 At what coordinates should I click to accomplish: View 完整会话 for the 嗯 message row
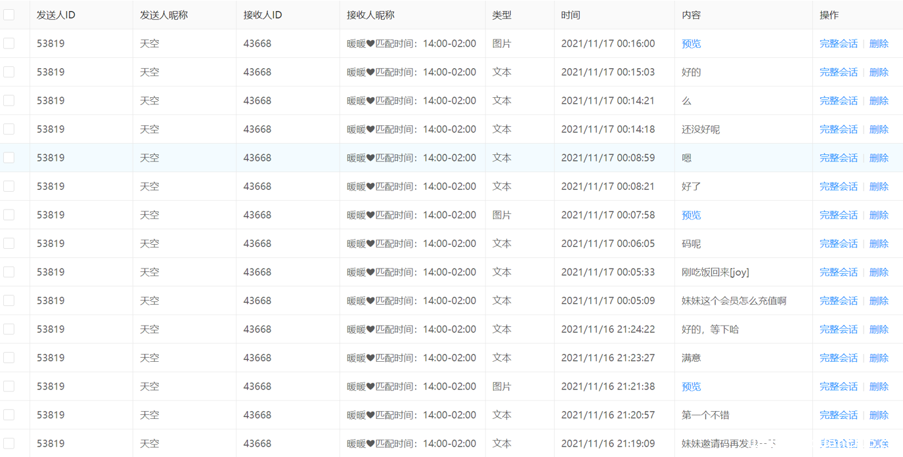pyautogui.click(x=838, y=158)
